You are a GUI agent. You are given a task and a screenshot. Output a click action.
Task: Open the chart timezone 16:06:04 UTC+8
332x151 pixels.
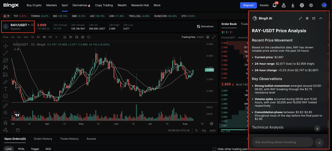178,130
